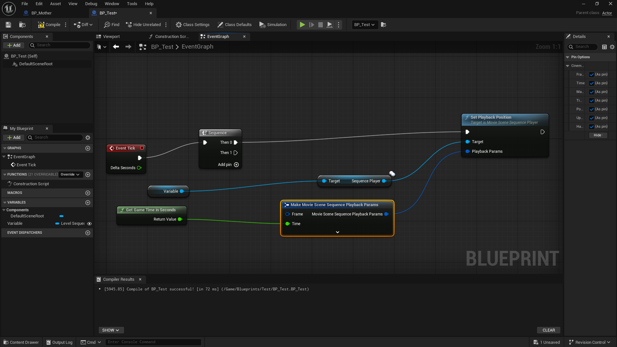The height and width of the screenshot is (347, 617).
Task: Add a new event dispatcher with plus icon
Action: pyautogui.click(x=88, y=233)
